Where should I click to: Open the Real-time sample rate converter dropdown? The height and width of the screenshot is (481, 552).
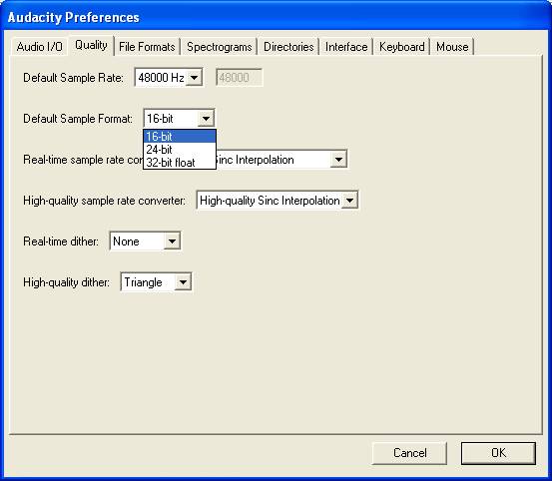pos(338,160)
